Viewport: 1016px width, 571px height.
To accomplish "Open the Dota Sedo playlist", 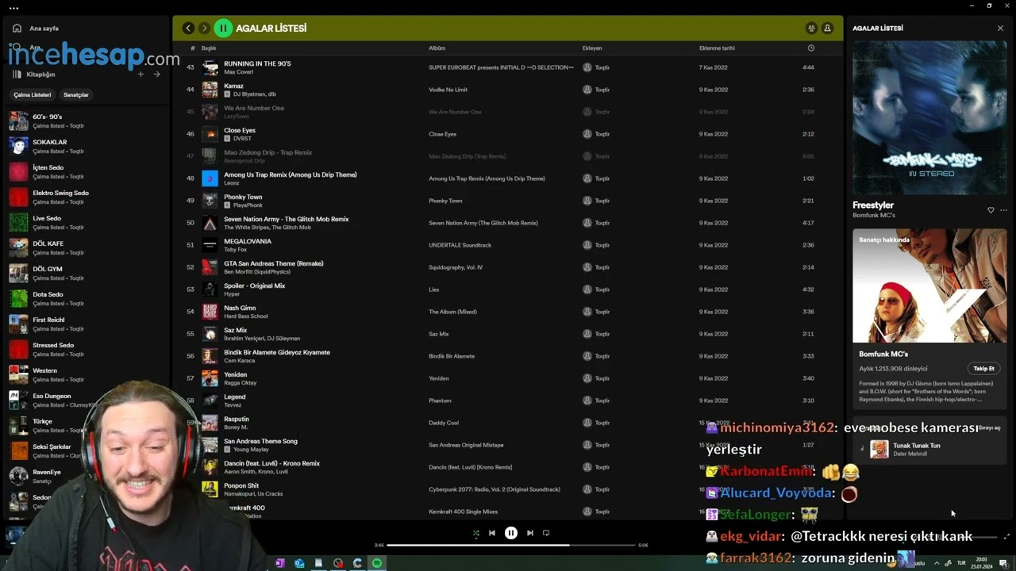I will 86,299.
